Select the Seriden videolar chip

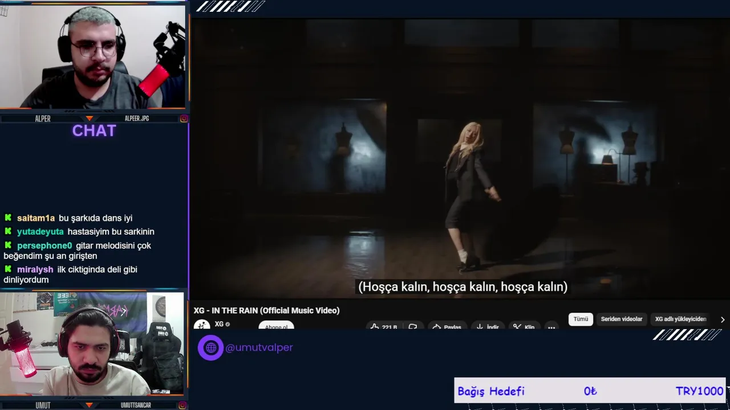(x=621, y=319)
